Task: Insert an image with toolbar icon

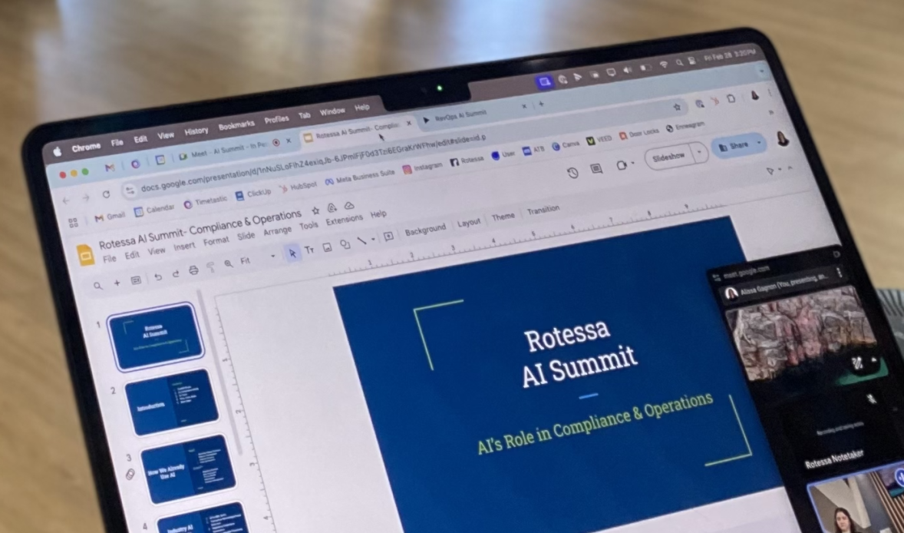Action: (327, 247)
